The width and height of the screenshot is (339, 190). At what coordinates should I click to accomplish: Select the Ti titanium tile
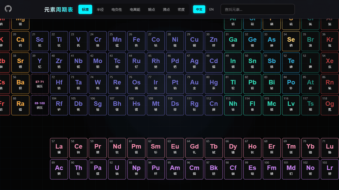click(59, 41)
